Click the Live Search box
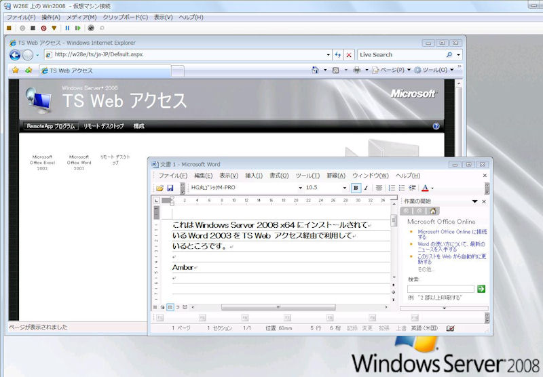The image size is (543, 377). [x=401, y=55]
